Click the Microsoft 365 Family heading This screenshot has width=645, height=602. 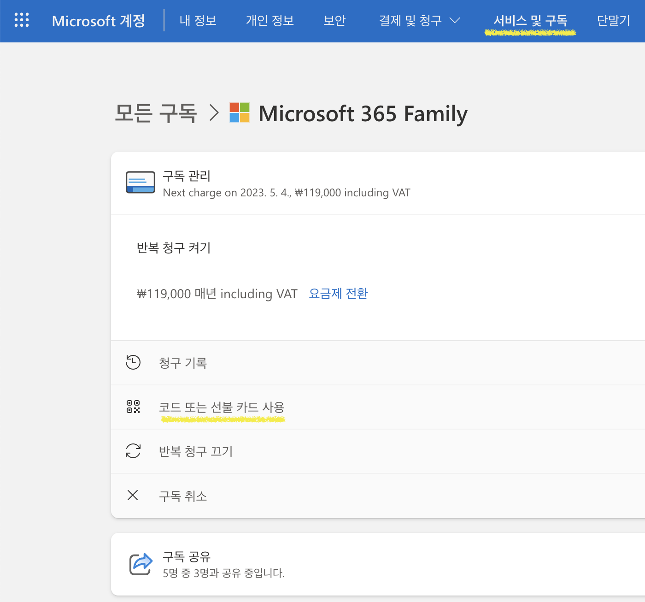[363, 114]
